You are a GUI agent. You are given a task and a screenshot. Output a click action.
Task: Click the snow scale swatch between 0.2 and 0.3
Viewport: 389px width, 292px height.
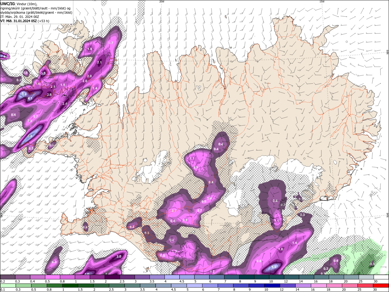coord(8,277)
